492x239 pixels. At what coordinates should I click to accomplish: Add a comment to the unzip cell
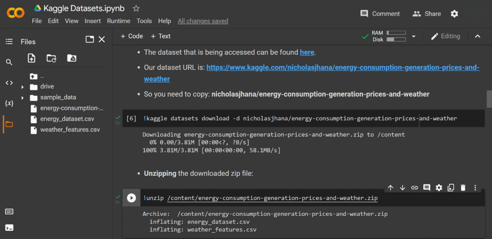pyautogui.click(x=427, y=188)
